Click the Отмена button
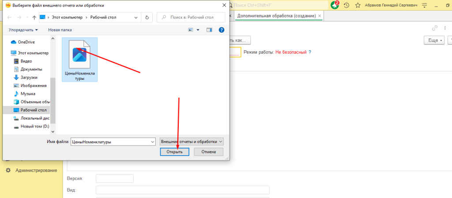Image resolution: width=452 pixels, height=198 pixels. (x=208, y=152)
